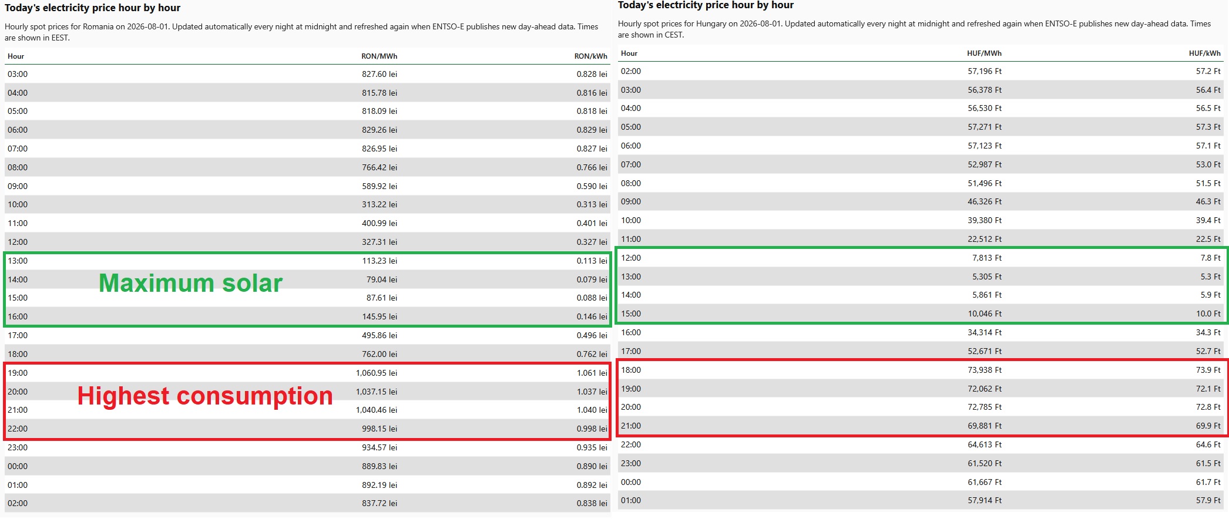The height and width of the screenshot is (519, 1229).
Task: Click the 113.23 lei price
Action: (380, 261)
